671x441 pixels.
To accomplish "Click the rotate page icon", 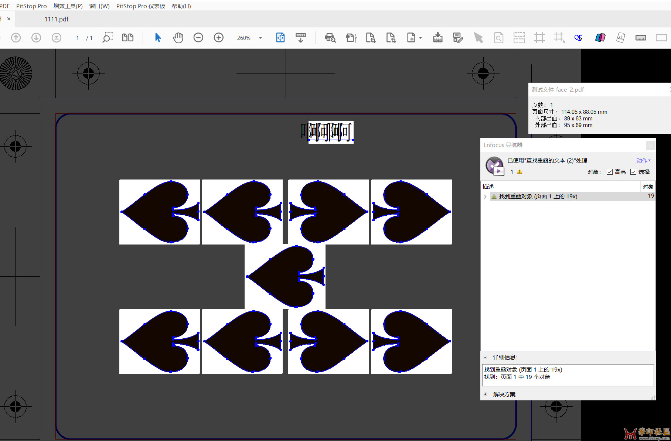I will 351,38.
